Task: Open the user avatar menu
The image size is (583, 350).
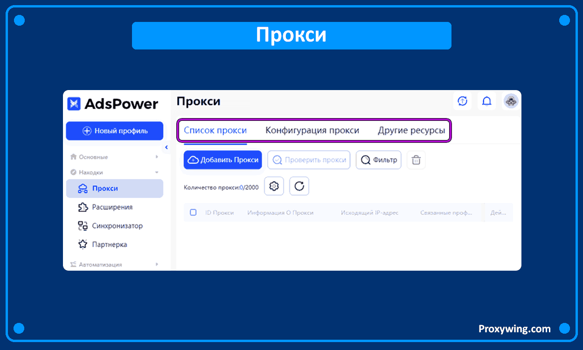Action: [x=511, y=101]
